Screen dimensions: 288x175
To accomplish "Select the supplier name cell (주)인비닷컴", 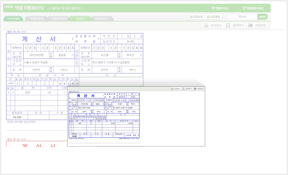I will pos(36,55).
